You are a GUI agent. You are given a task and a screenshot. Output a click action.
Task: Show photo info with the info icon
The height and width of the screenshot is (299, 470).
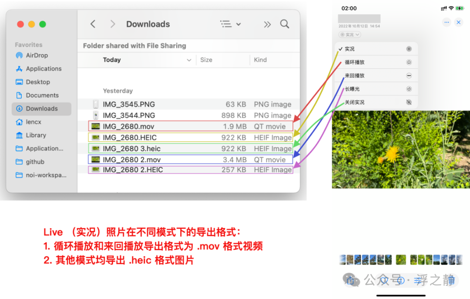click(x=401, y=280)
